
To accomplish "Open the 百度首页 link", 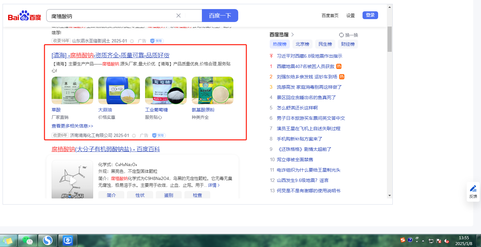I will pyautogui.click(x=330, y=16).
